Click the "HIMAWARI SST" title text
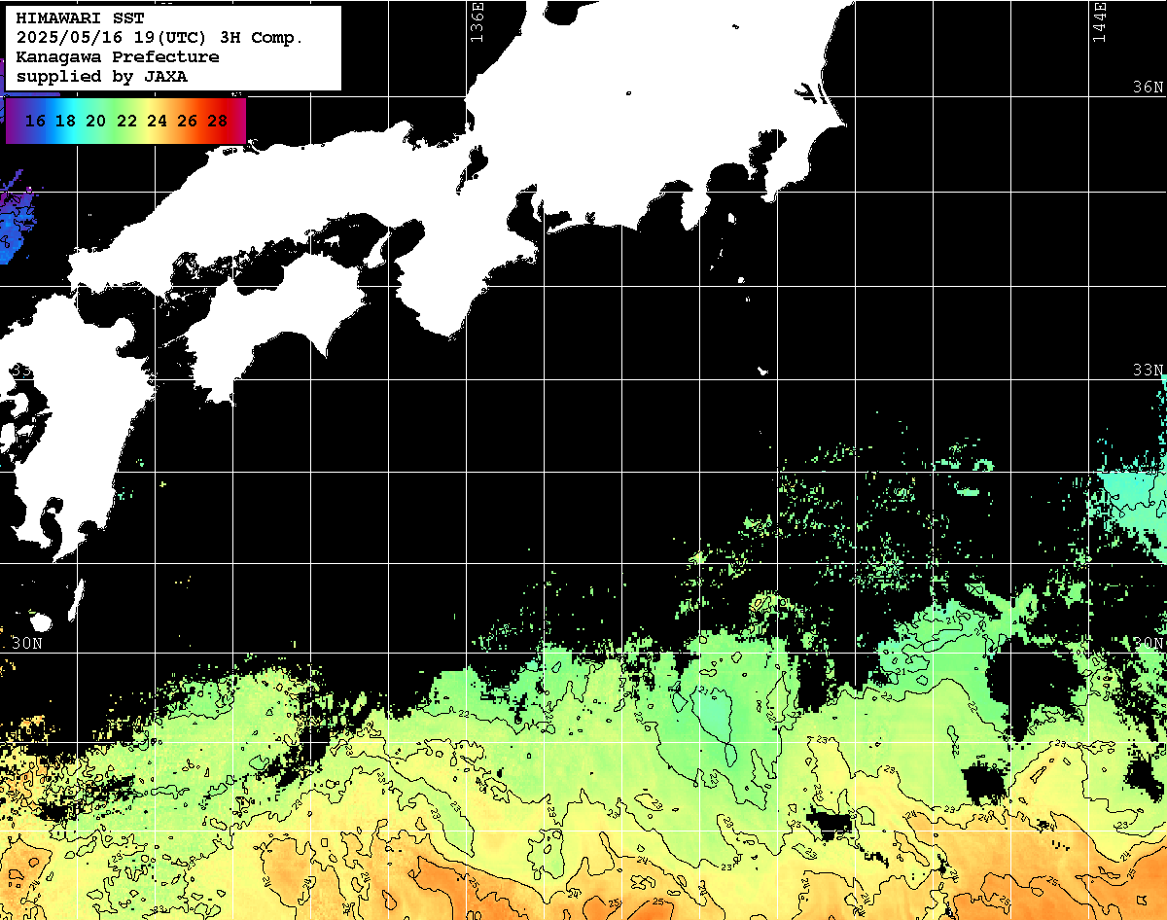1167x920 pixels. [x=81, y=18]
